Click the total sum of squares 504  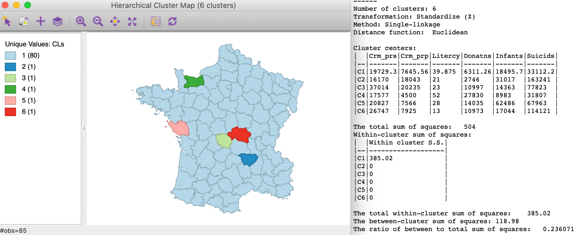click(x=469, y=127)
